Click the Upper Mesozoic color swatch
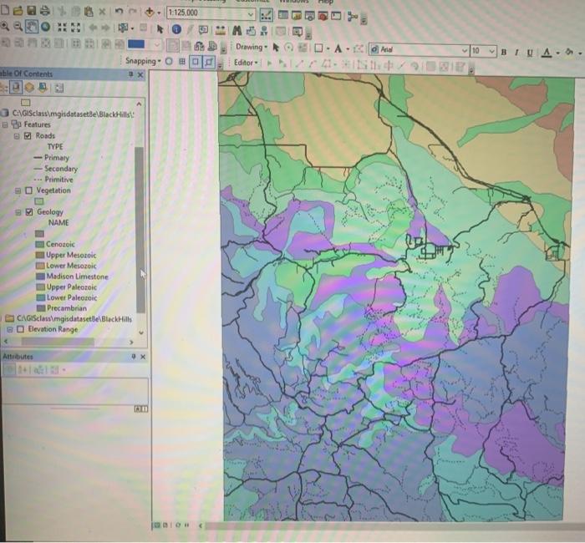Image resolution: width=585 pixels, height=543 pixels. [40, 256]
